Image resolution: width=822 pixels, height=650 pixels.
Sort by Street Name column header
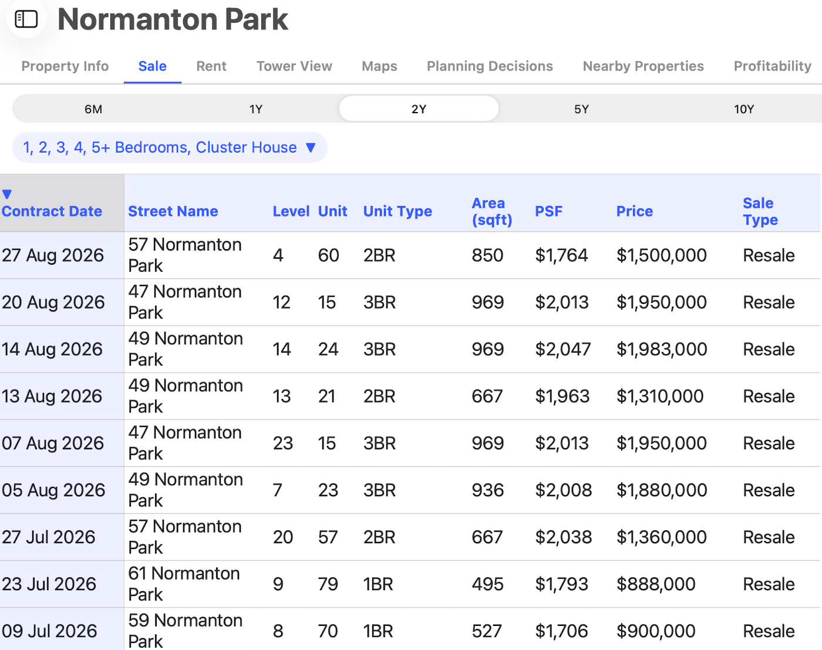point(173,211)
